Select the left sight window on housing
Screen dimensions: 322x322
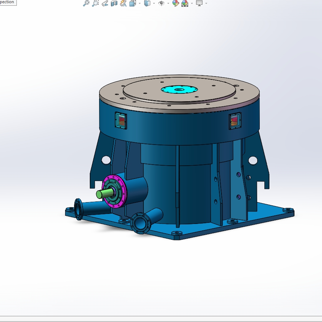click(121, 121)
